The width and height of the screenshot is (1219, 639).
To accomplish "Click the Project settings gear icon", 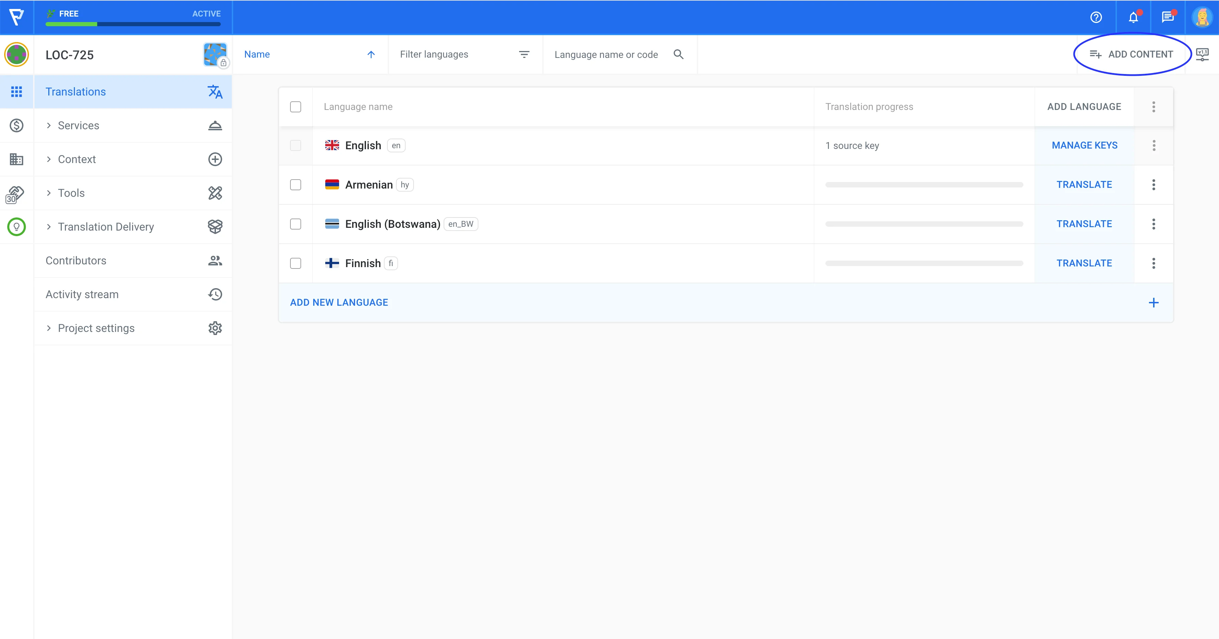I will point(215,328).
